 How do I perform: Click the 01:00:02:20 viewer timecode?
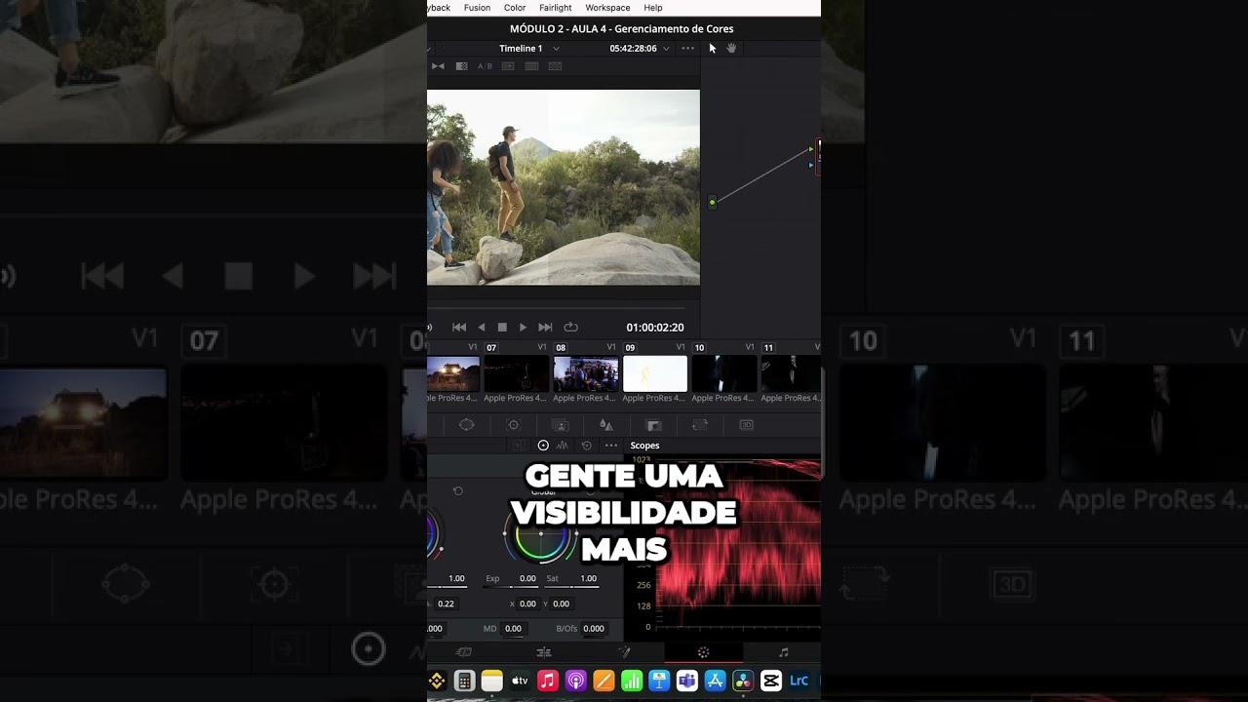coord(655,328)
